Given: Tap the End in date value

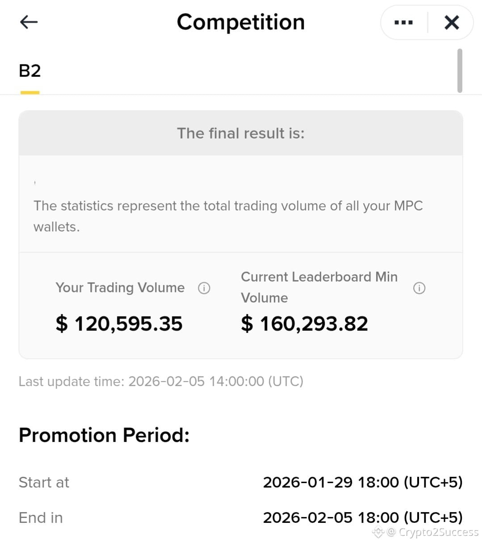Looking at the screenshot, I should click(363, 518).
